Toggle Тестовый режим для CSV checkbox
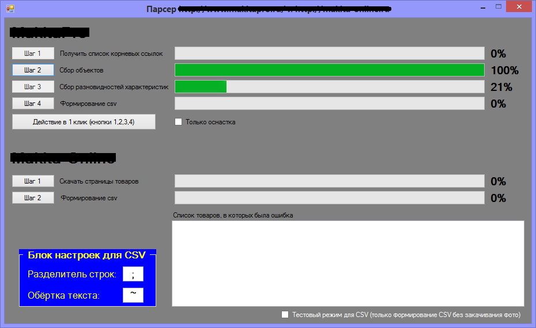The image size is (536, 328). pos(285,315)
